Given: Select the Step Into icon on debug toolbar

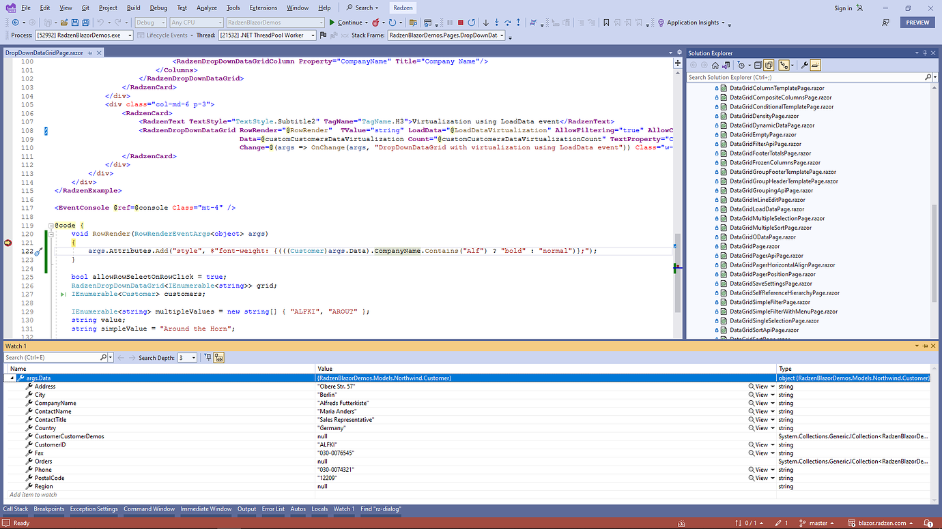Looking at the screenshot, I should click(x=496, y=22).
